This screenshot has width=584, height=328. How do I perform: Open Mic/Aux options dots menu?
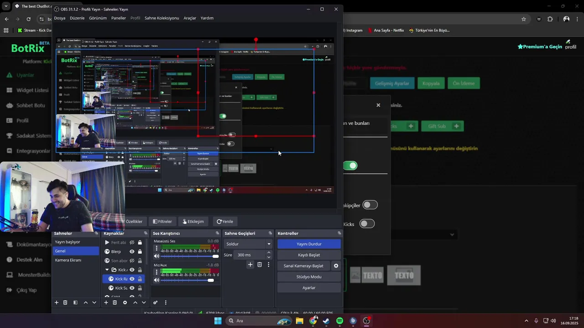(156, 272)
